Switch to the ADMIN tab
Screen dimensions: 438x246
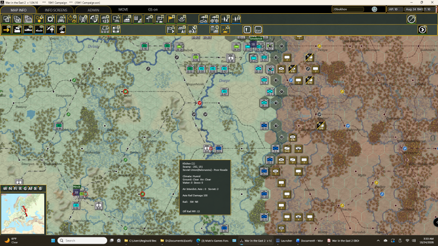(x=93, y=10)
